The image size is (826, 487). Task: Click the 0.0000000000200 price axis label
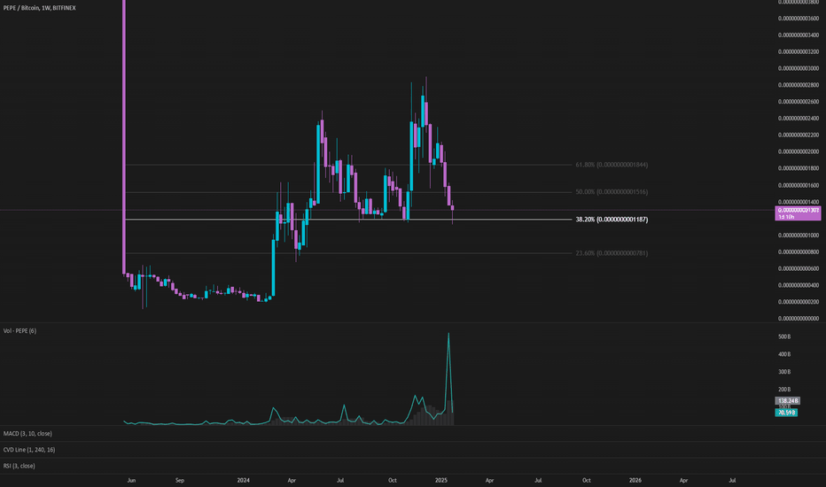coord(799,302)
